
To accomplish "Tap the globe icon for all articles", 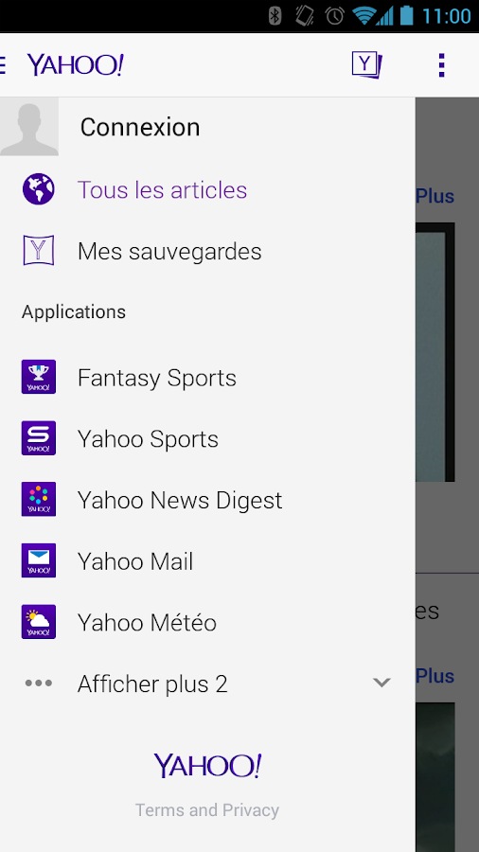I will pyautogui.click(x=39, y=189).
